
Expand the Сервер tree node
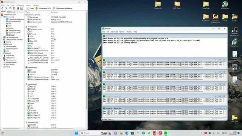[2, 42]
